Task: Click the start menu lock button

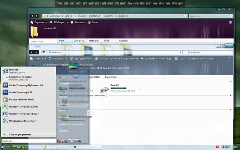Action: (x=72, y=141)
